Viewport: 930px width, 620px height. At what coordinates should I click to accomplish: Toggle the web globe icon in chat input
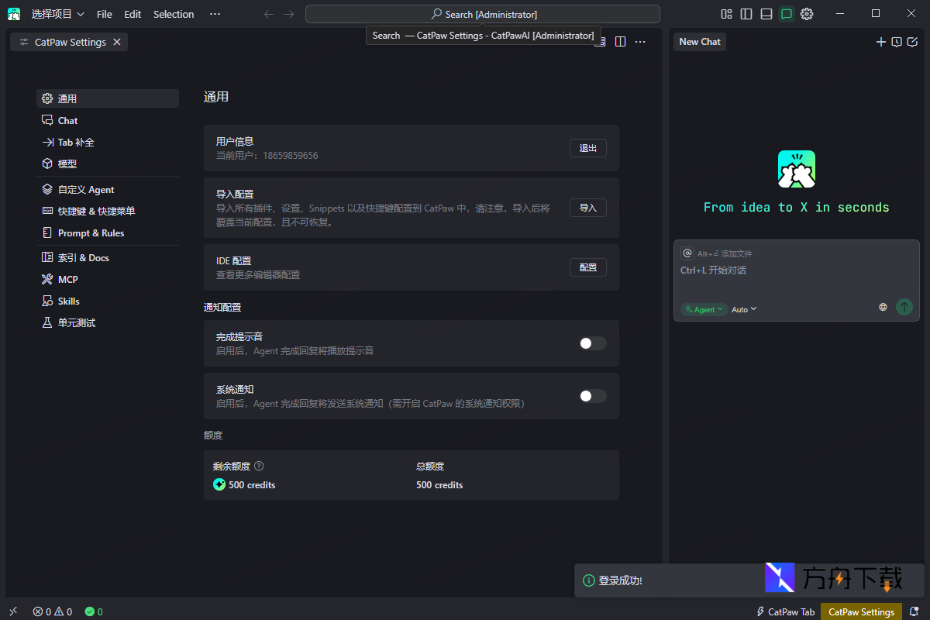click(x=883, y=307)
